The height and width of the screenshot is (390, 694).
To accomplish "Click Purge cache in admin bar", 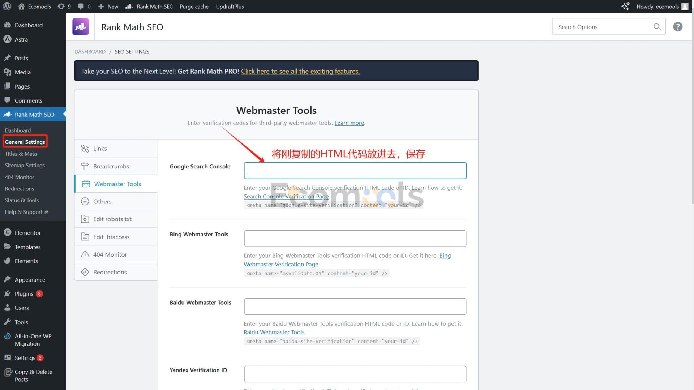I will [x=194, y=7].
